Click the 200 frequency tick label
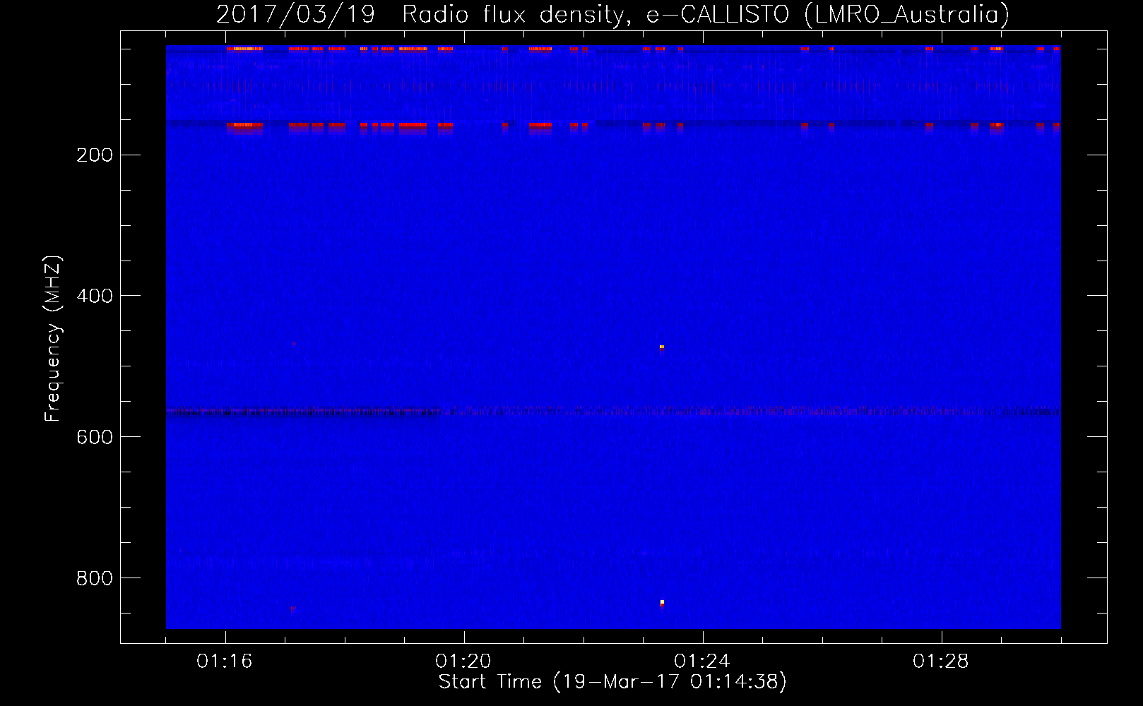The width and height of the screenshot is (1143, 706). 95,155
